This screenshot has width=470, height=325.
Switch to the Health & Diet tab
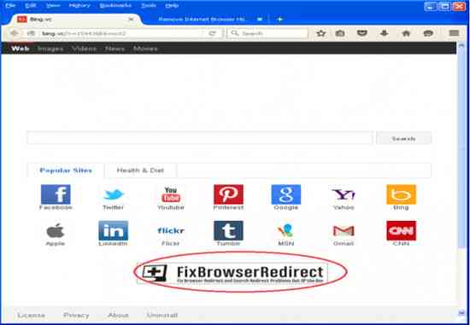click(x=140, y=171)
